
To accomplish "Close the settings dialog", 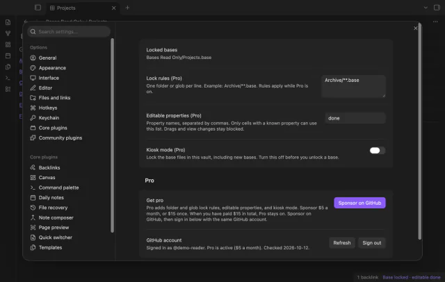I will point(416,28).
